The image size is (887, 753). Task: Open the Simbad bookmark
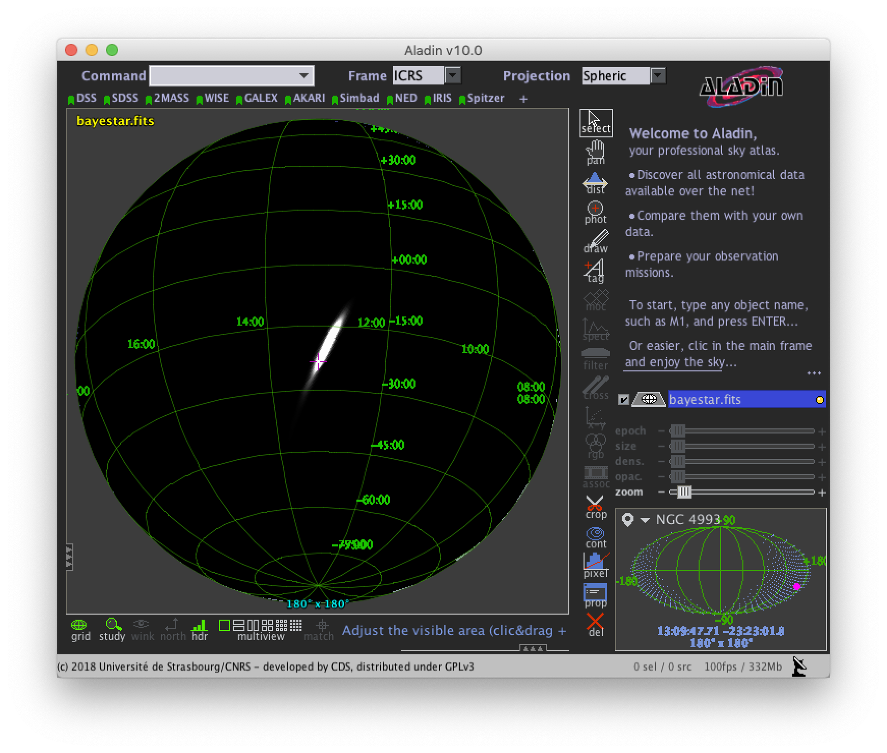355,98
